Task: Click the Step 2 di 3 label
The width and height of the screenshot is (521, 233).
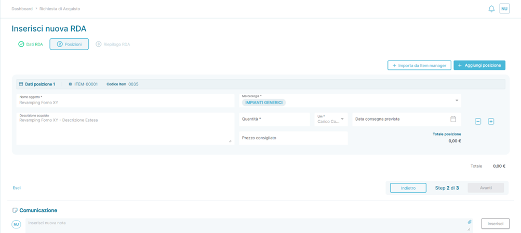Action: coord(447,188)
